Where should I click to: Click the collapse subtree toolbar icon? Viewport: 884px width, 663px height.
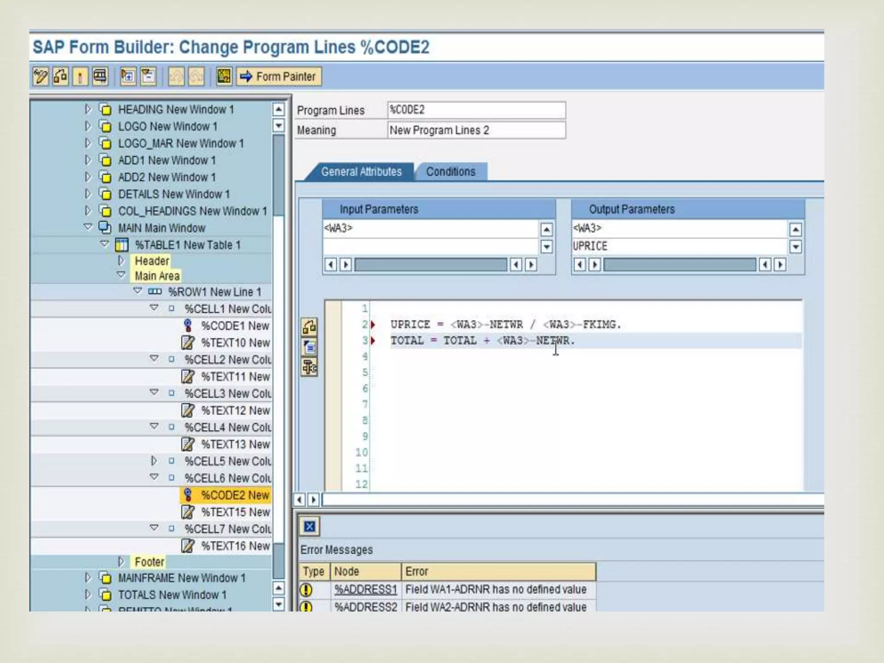148,77
